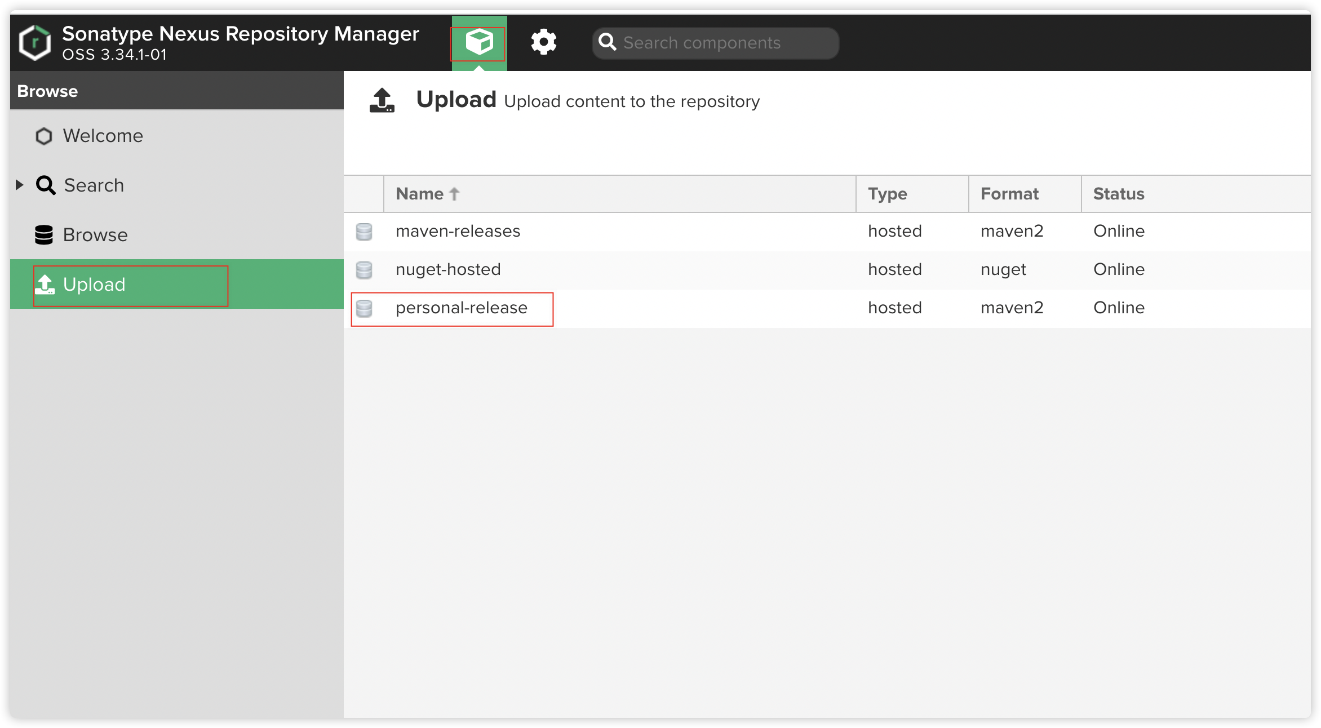
Task: Click the nuget format cell
Action: [x=1003, y=269]
